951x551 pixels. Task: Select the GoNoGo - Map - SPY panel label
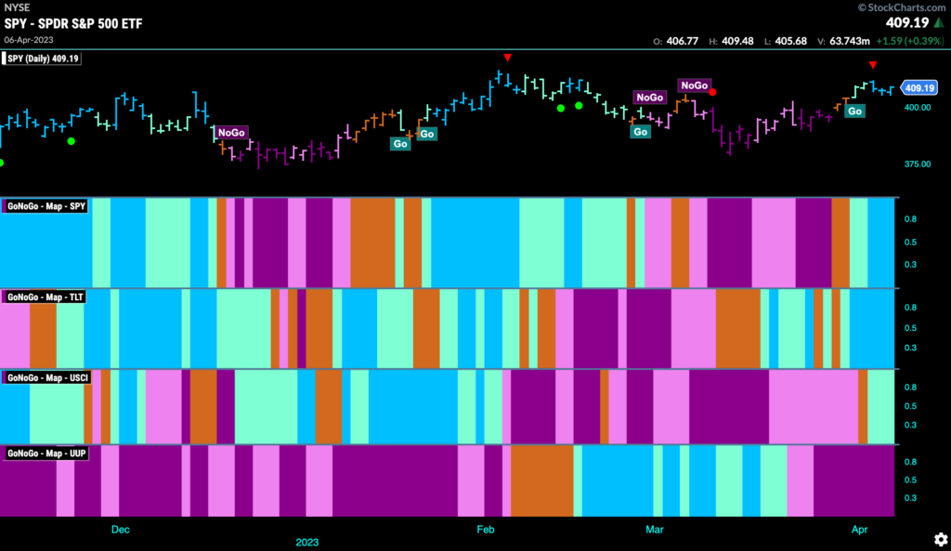pyautogui.click(x=46, y=206)
